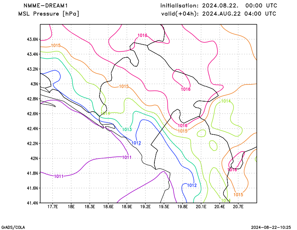Click the 43.6N latitude label
Viewport: 297px width, 230px height.
(32, 39)
